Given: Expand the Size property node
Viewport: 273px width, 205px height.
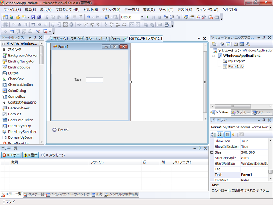Looking at the screenshot, I should (x=212, y=152).
